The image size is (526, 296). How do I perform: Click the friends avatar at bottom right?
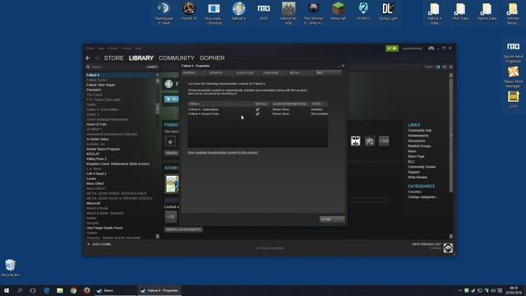448,248
